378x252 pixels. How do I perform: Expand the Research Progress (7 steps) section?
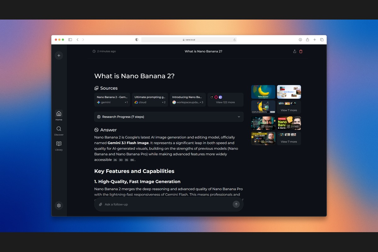tap(169, 117)
